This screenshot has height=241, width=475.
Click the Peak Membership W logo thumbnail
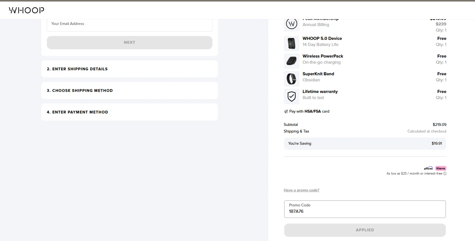[x=292, y=24]
